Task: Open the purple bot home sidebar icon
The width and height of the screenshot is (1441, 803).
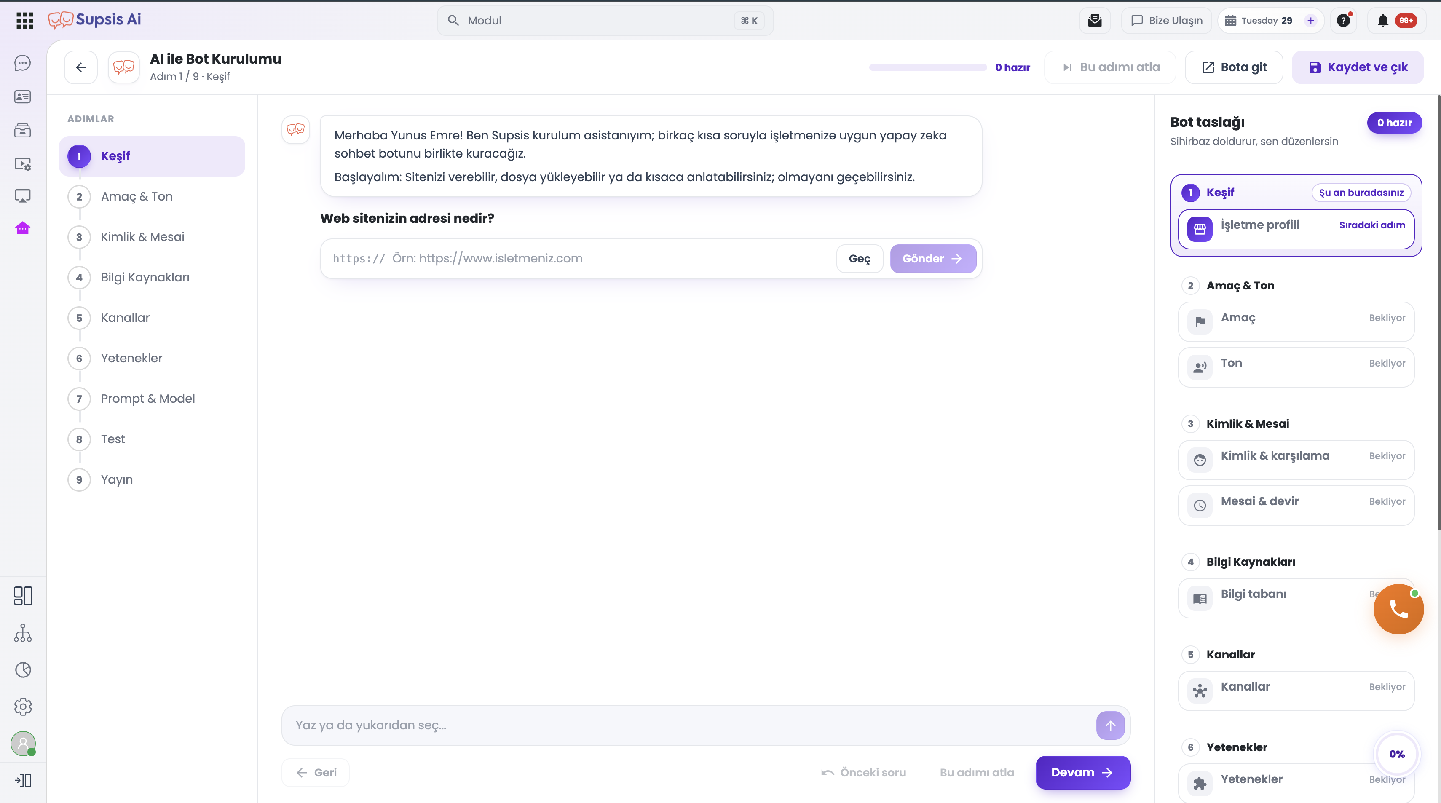Action: pos(22,228)
